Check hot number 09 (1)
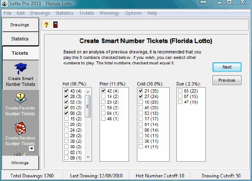252x181 pixels. click(x=66, y=158)
